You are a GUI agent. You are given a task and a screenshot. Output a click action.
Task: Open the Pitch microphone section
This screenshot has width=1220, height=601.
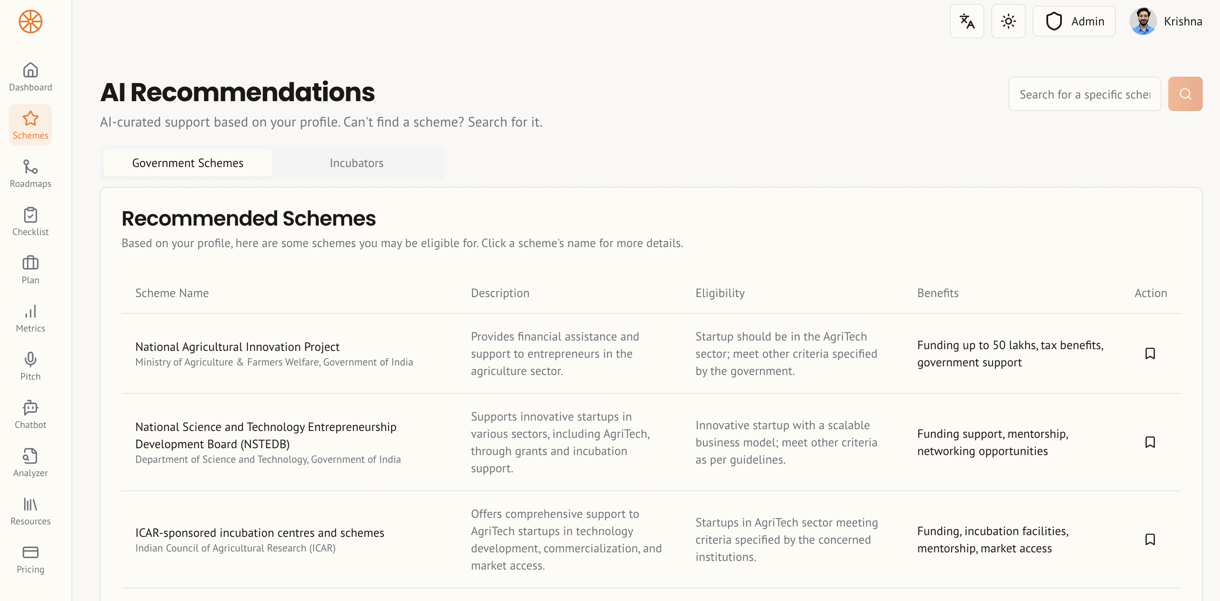[x=30, y=366]
